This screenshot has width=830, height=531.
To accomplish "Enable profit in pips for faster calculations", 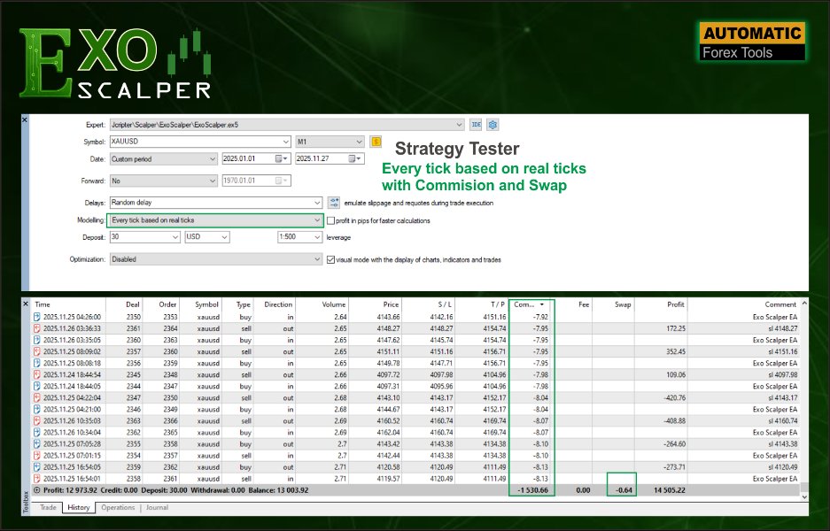I will (330, 219).
